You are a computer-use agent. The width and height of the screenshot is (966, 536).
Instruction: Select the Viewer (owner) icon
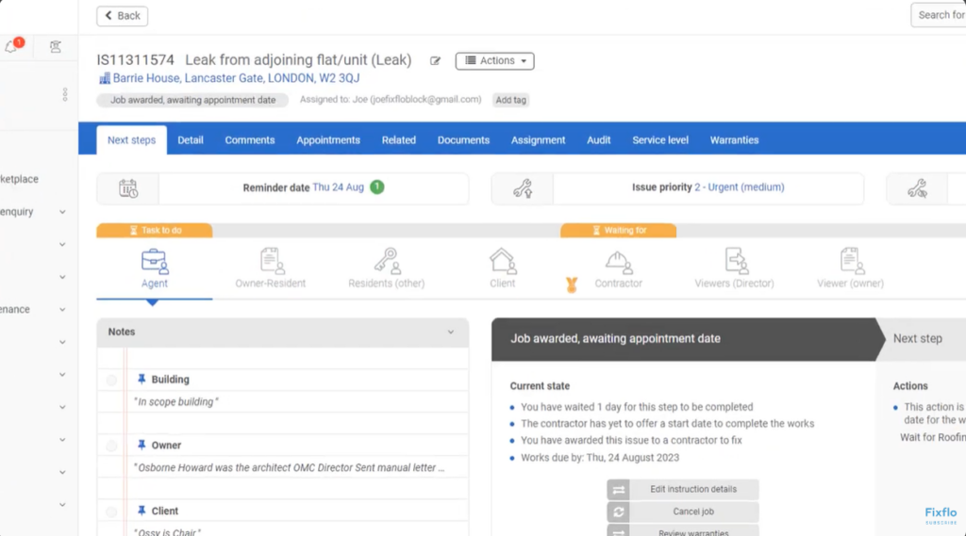click(851, 262)
